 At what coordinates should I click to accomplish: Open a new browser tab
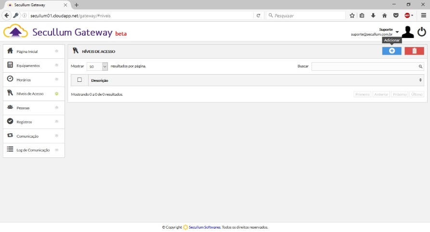coord(76,5)
